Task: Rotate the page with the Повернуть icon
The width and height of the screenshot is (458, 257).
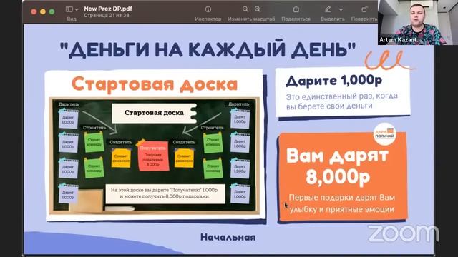Action: tap(364, 9)
